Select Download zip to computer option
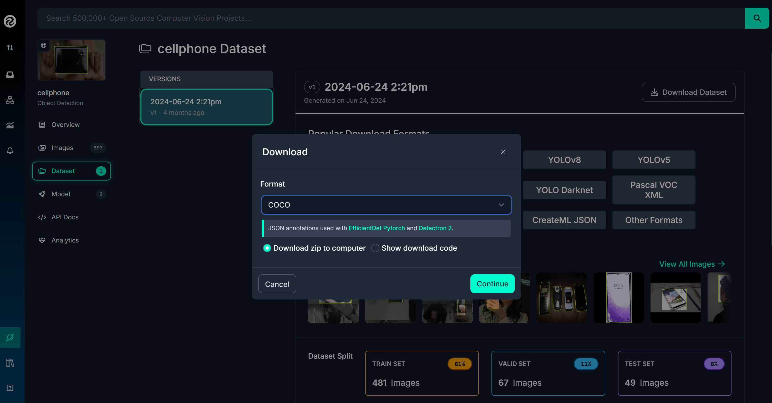 [314, 248]
